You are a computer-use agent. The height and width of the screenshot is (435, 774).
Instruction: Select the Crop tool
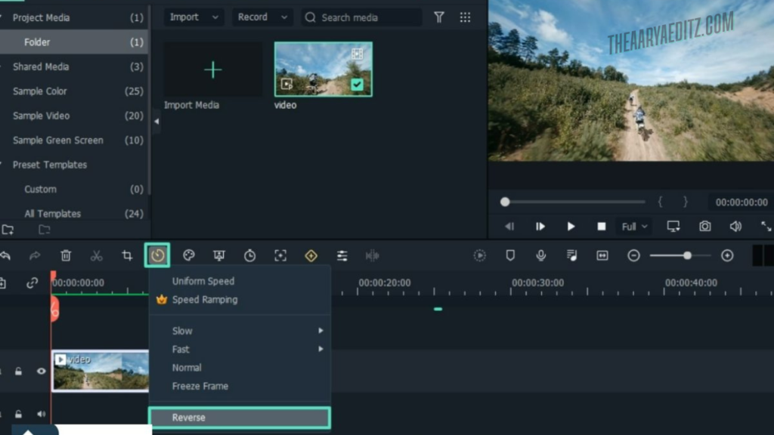click(126, 255)
